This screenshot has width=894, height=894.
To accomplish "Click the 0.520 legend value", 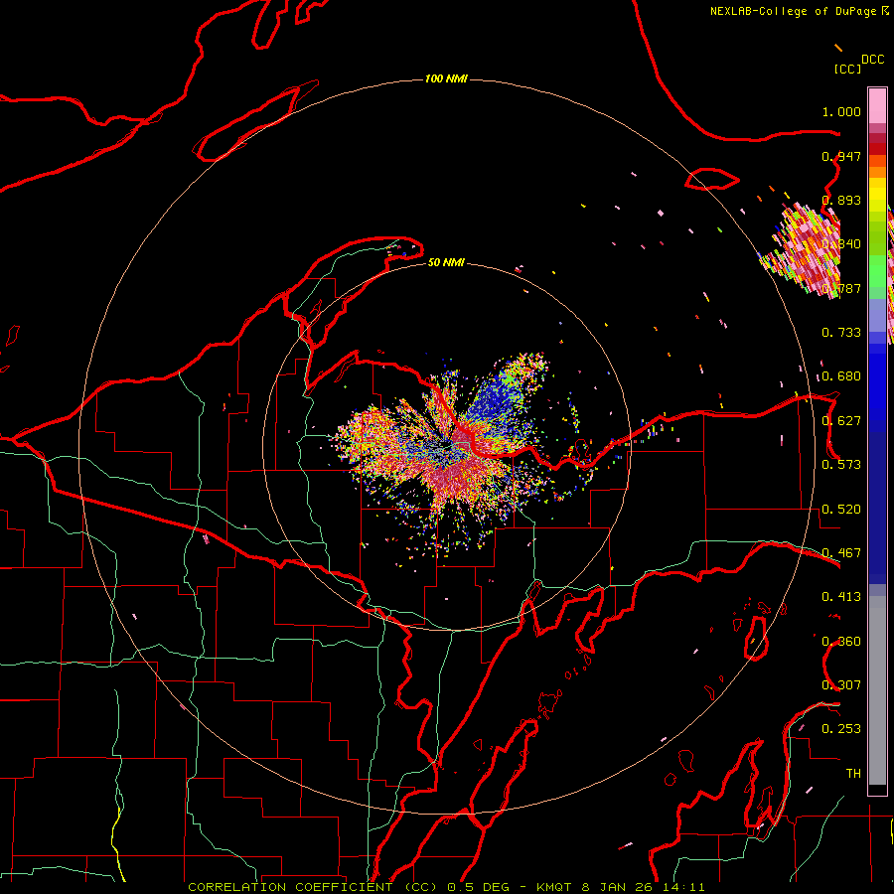I will point(841,510).
